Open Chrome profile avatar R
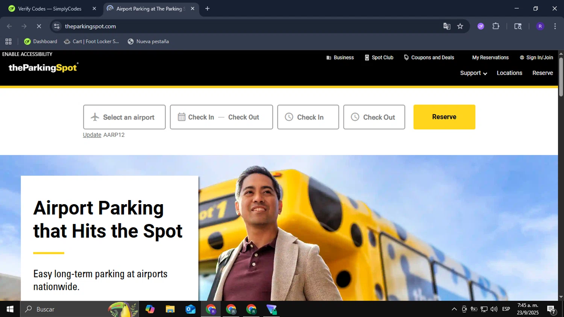 (540, 26)
